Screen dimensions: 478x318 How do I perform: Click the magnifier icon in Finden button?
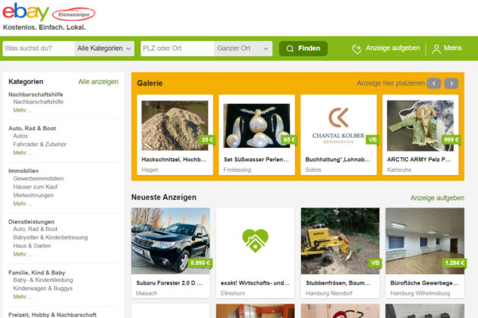(x=289, y=48)
